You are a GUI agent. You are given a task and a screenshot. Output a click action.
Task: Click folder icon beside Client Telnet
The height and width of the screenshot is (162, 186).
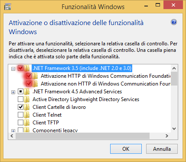pos(26,115)
